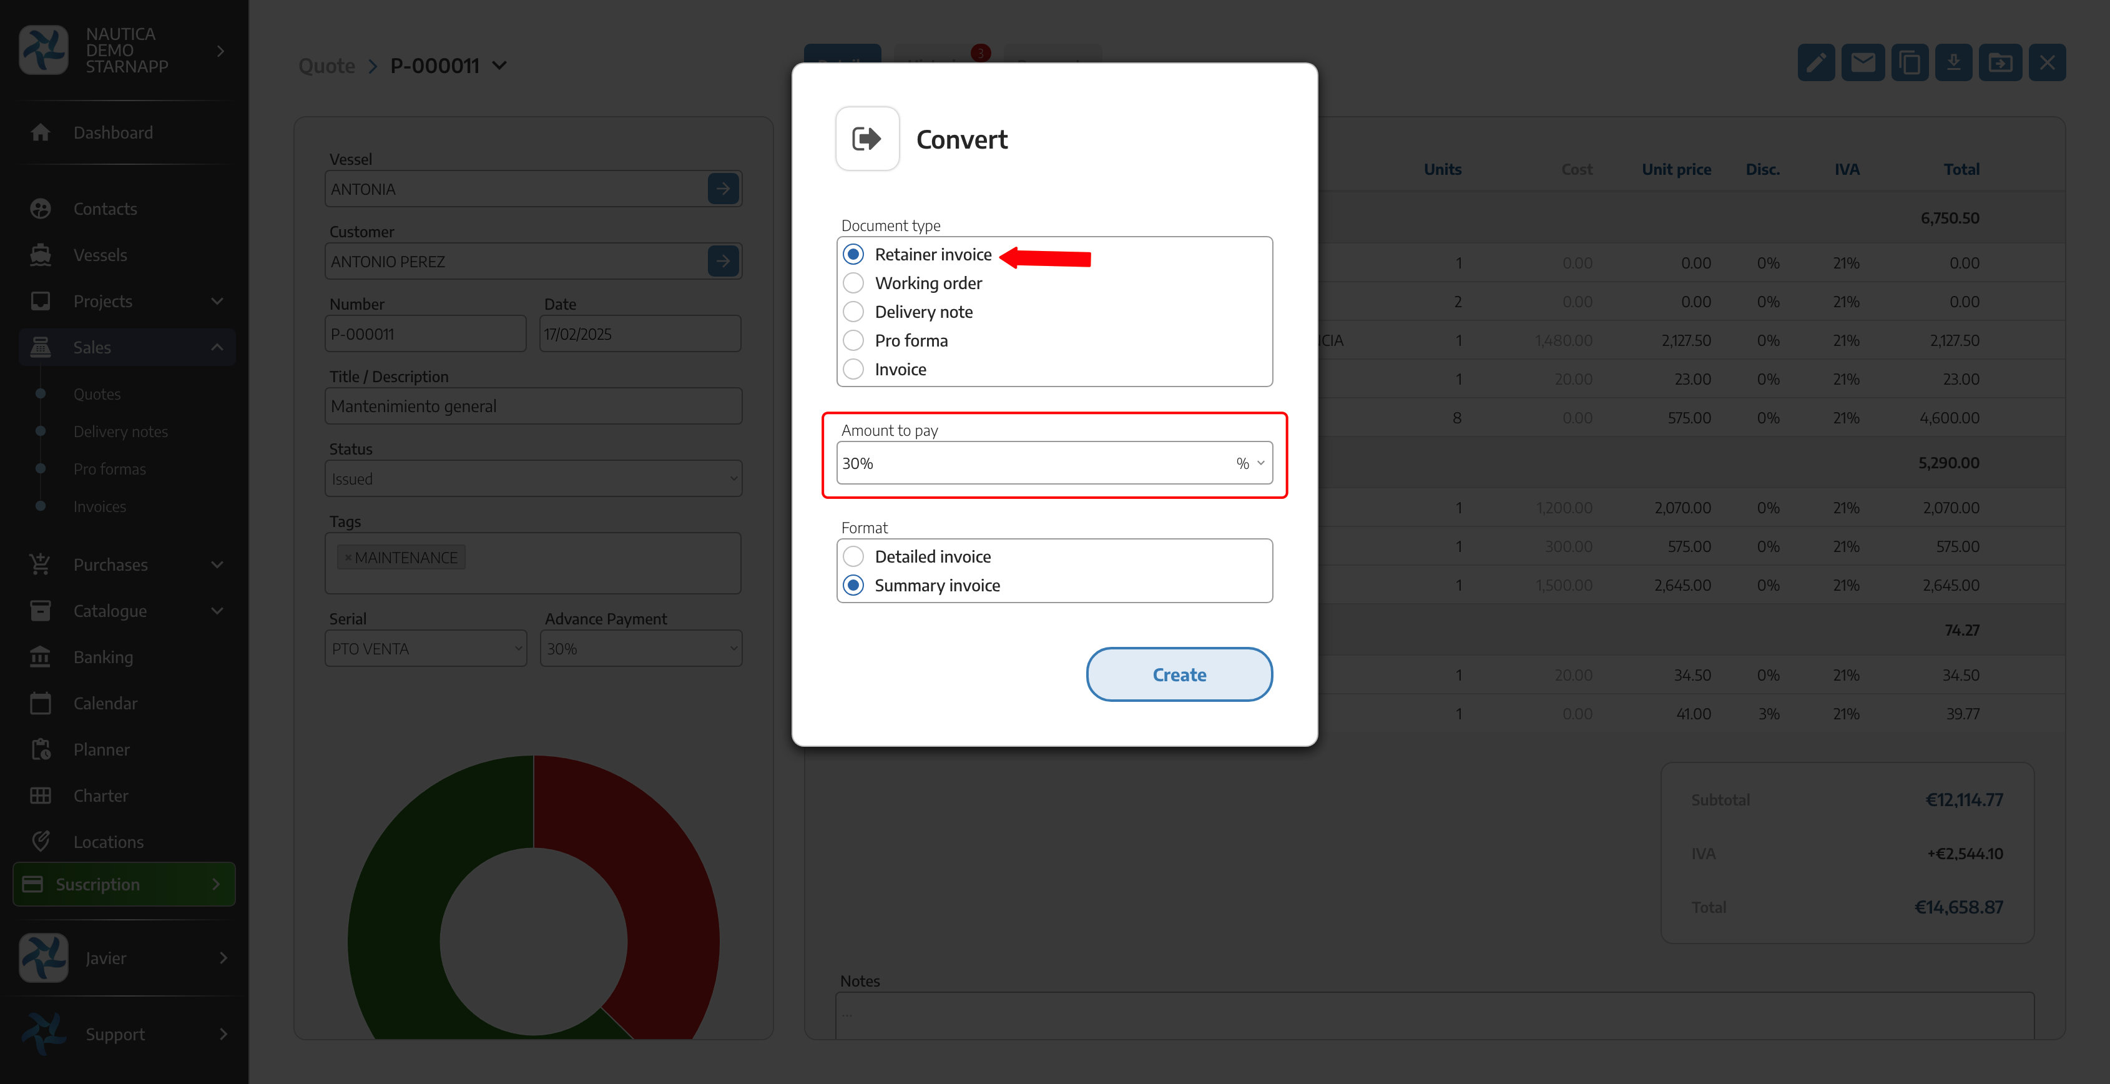
Task: Click the Purchases cart icon
Action: pos(40,564)
